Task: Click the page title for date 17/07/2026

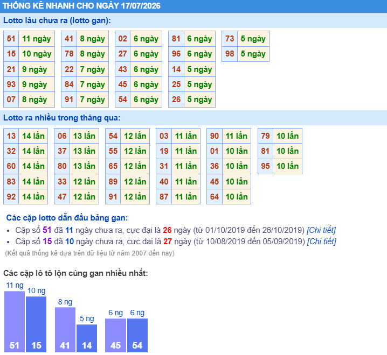Action: 82,6
